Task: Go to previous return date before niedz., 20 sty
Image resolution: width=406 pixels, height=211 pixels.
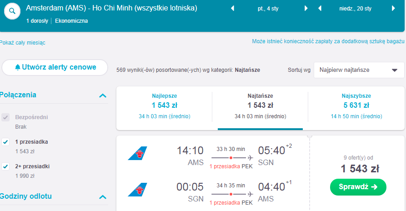Action: 320,8
